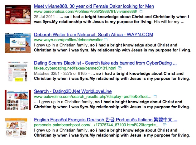Screen dimensions: 196x145
Task: Click the Personalica red page thumbnail
Action: click(18, 15)
